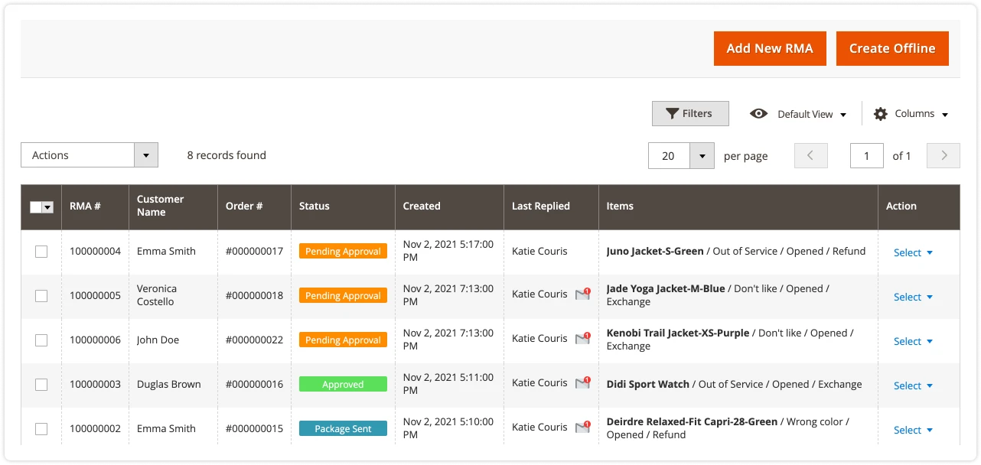Go to next page with right arrow
Screen dimensions: 981x465
pyautogui.click(x=944, y=155)
